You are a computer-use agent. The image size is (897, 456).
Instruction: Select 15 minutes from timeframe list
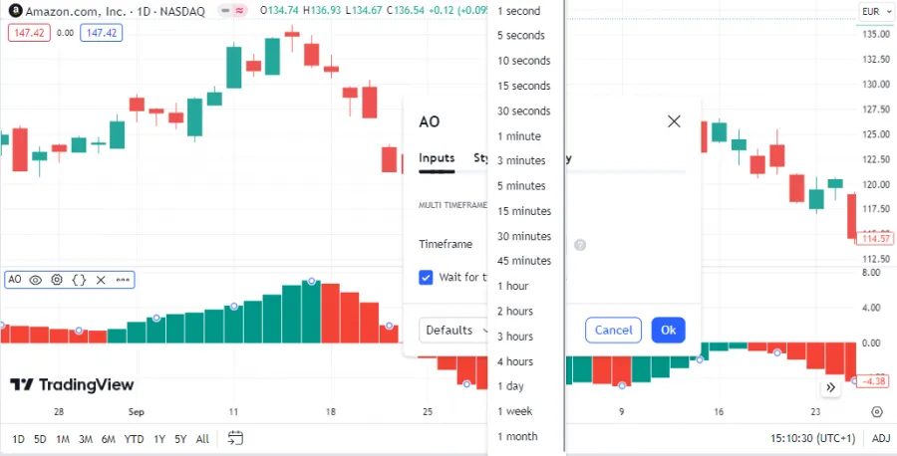[524, 211]
